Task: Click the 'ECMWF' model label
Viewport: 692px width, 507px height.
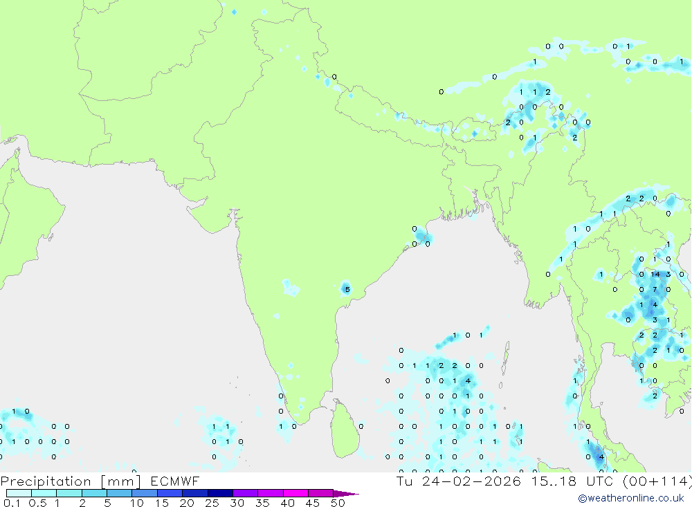Action: (175, 481)
